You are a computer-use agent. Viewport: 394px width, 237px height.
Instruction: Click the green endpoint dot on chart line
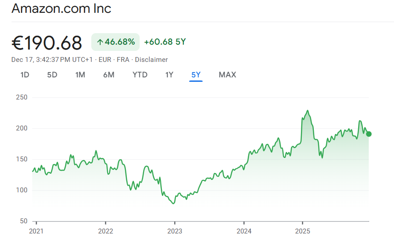(x=369, y=134)
